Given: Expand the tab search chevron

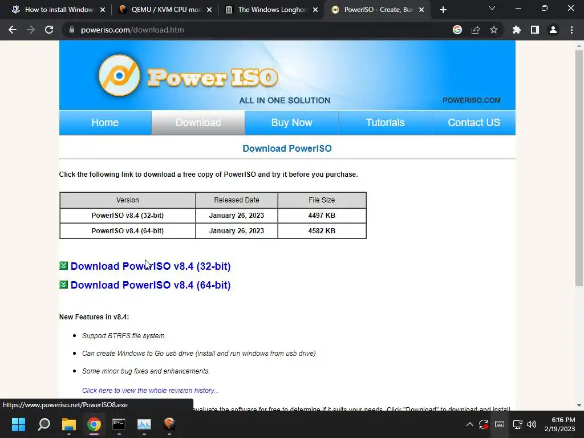Looking at the screenshot, I should (492, 8).
